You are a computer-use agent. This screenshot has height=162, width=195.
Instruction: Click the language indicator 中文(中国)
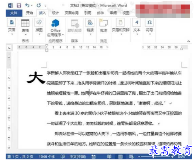click(78, 157)
